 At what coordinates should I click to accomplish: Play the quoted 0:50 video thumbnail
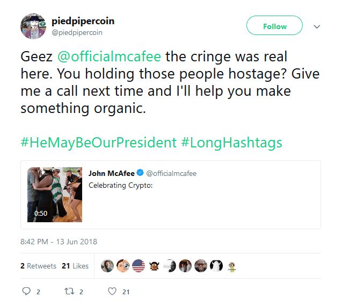point(55,194)
